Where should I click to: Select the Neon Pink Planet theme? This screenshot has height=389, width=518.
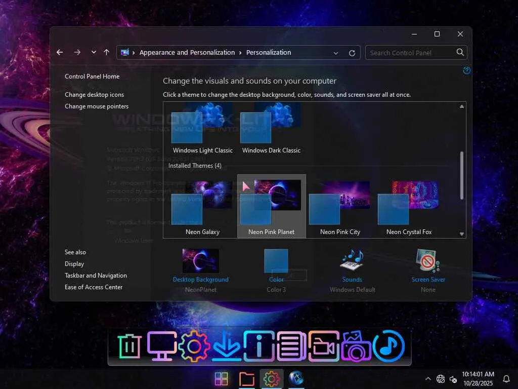(271, 207)
